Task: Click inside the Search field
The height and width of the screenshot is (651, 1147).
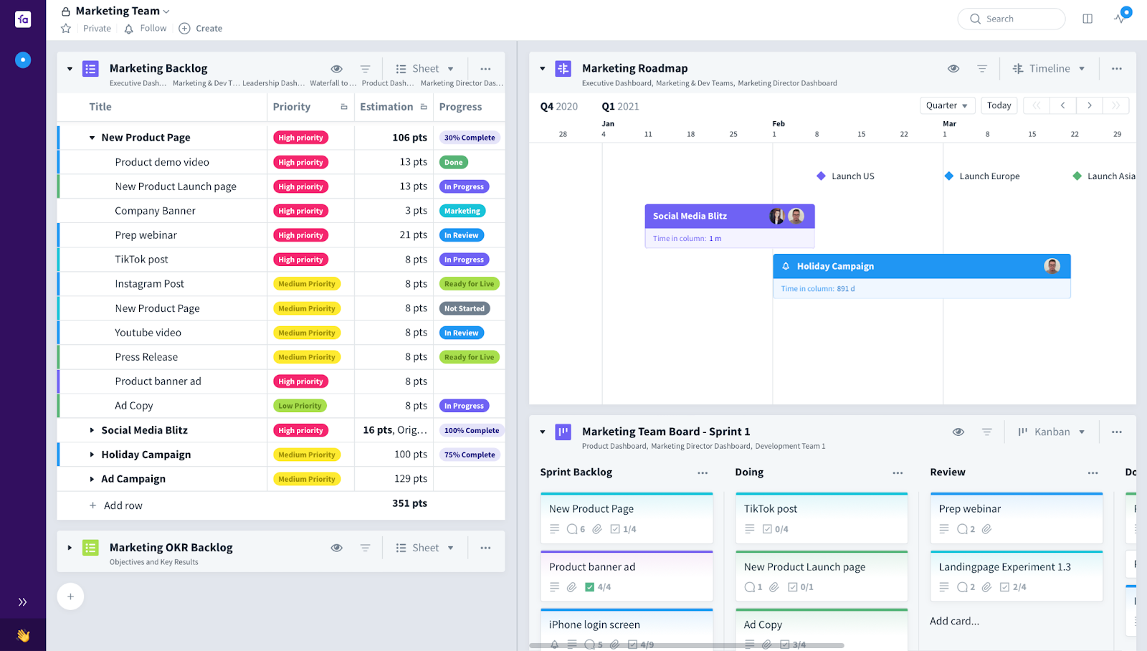Action: (1012, 19)
